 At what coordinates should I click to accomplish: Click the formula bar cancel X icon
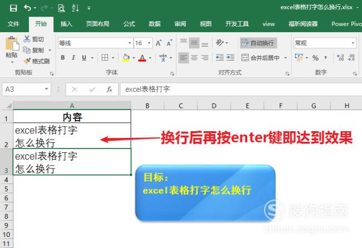(x=74, y=89)
